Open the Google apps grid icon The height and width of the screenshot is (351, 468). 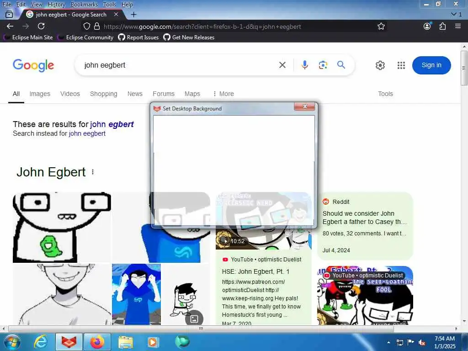401,65
